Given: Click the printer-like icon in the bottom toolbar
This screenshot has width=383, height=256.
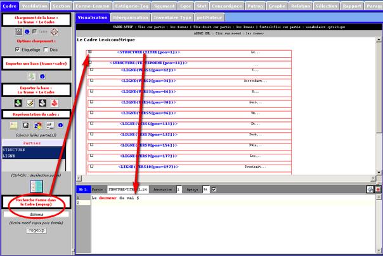Looking at the screenshot, I should 370,189.
